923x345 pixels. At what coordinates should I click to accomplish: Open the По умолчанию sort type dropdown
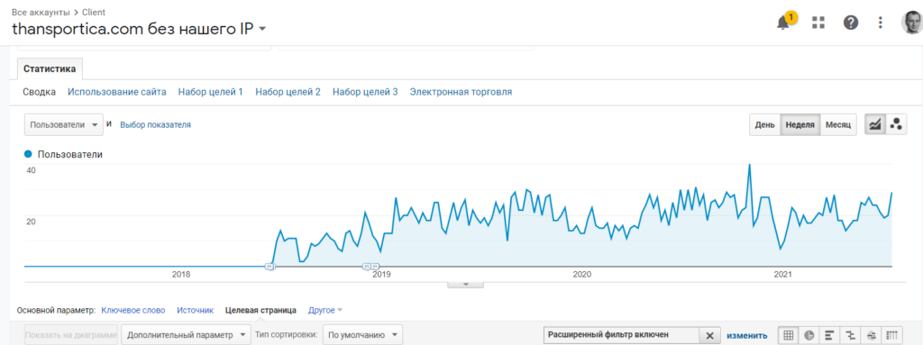(362, 335)
